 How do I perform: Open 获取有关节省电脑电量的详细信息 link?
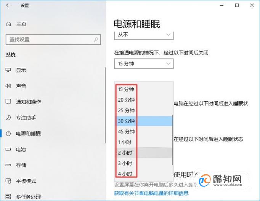[x=151, y=193]
